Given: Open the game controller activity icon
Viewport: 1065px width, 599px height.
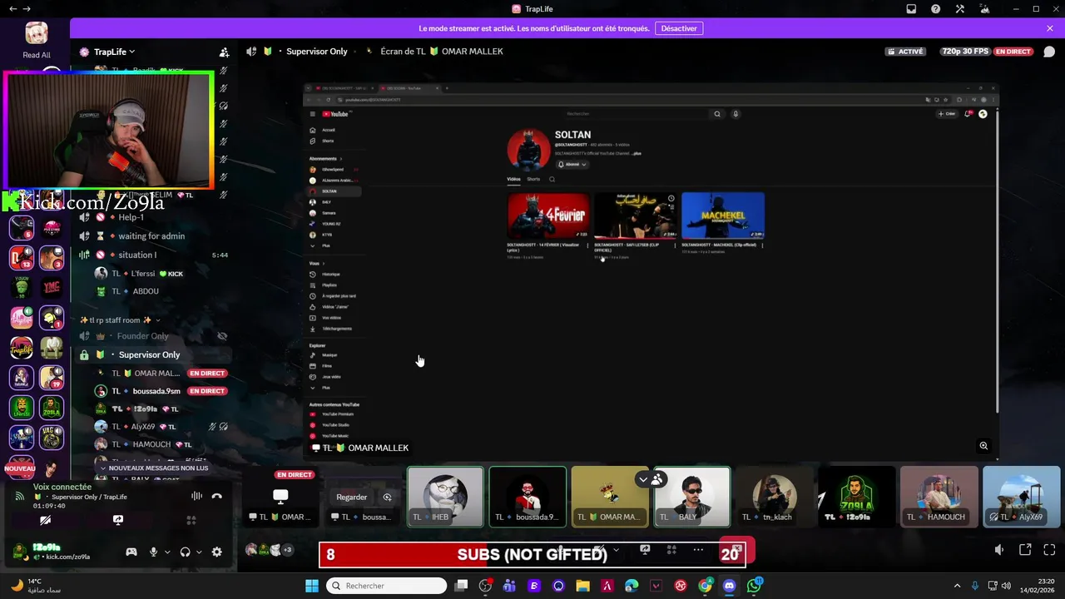Looking at the screenshot, I should [x=131, y=552].
